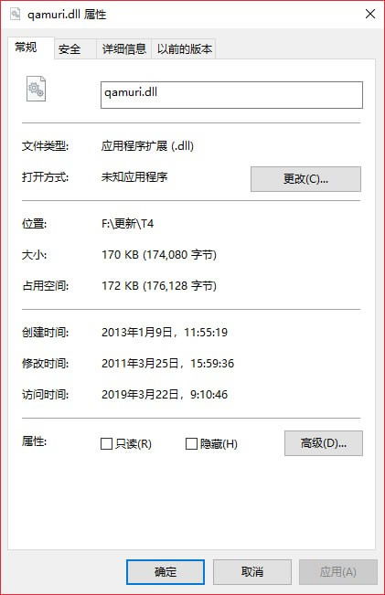Viewport: 385px width, 595px height.
Task: Toggle the 只读(R) read-only checkbox
Action: pyautogui.click(x=106, y=443)
